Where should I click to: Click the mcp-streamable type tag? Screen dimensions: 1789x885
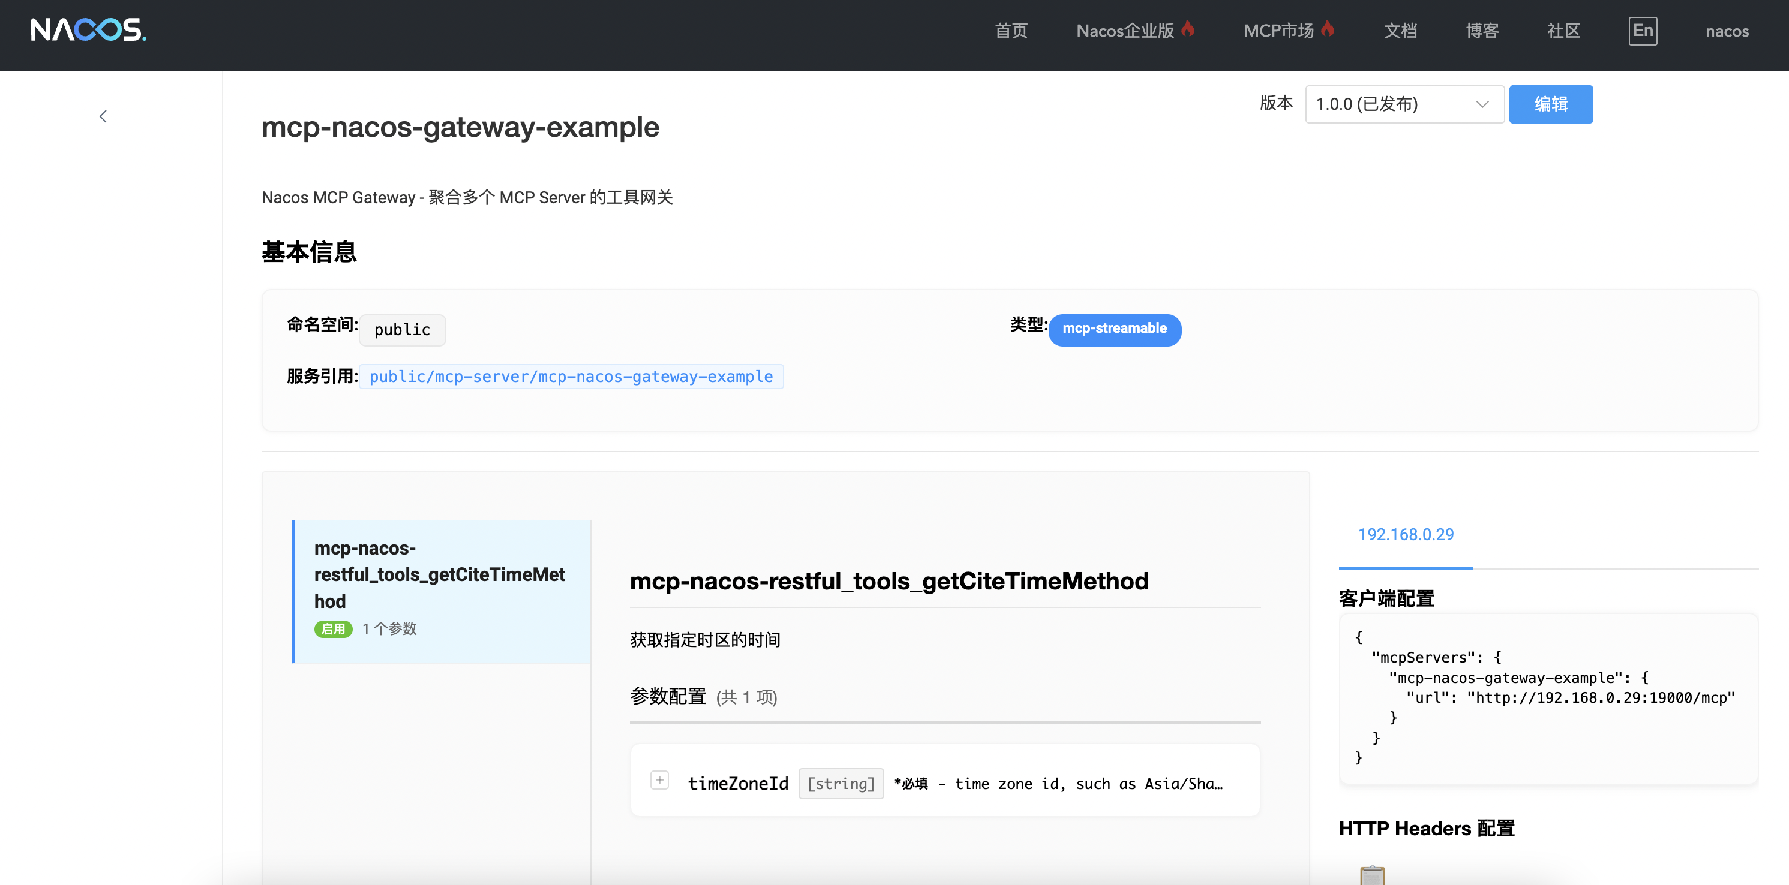click(1115, 329)
